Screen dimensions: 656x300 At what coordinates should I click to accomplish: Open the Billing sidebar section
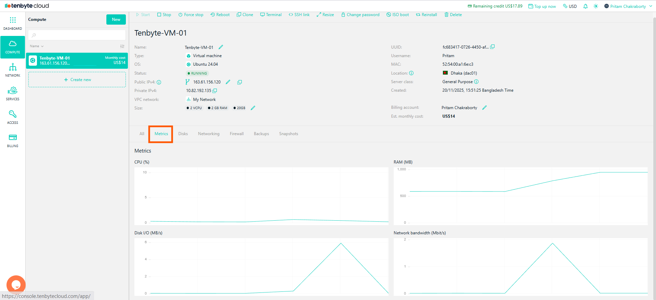13,141
